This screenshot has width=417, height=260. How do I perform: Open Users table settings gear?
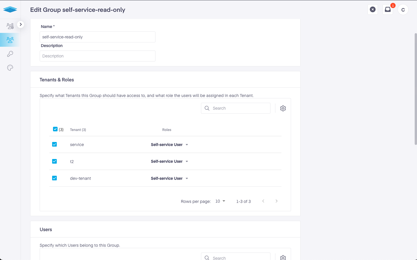click(x=283, y=257)
